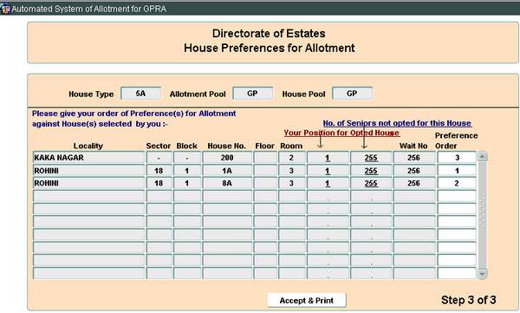
Task: Click scrollbar up arrow of preference table
Action: pos(482,156)
